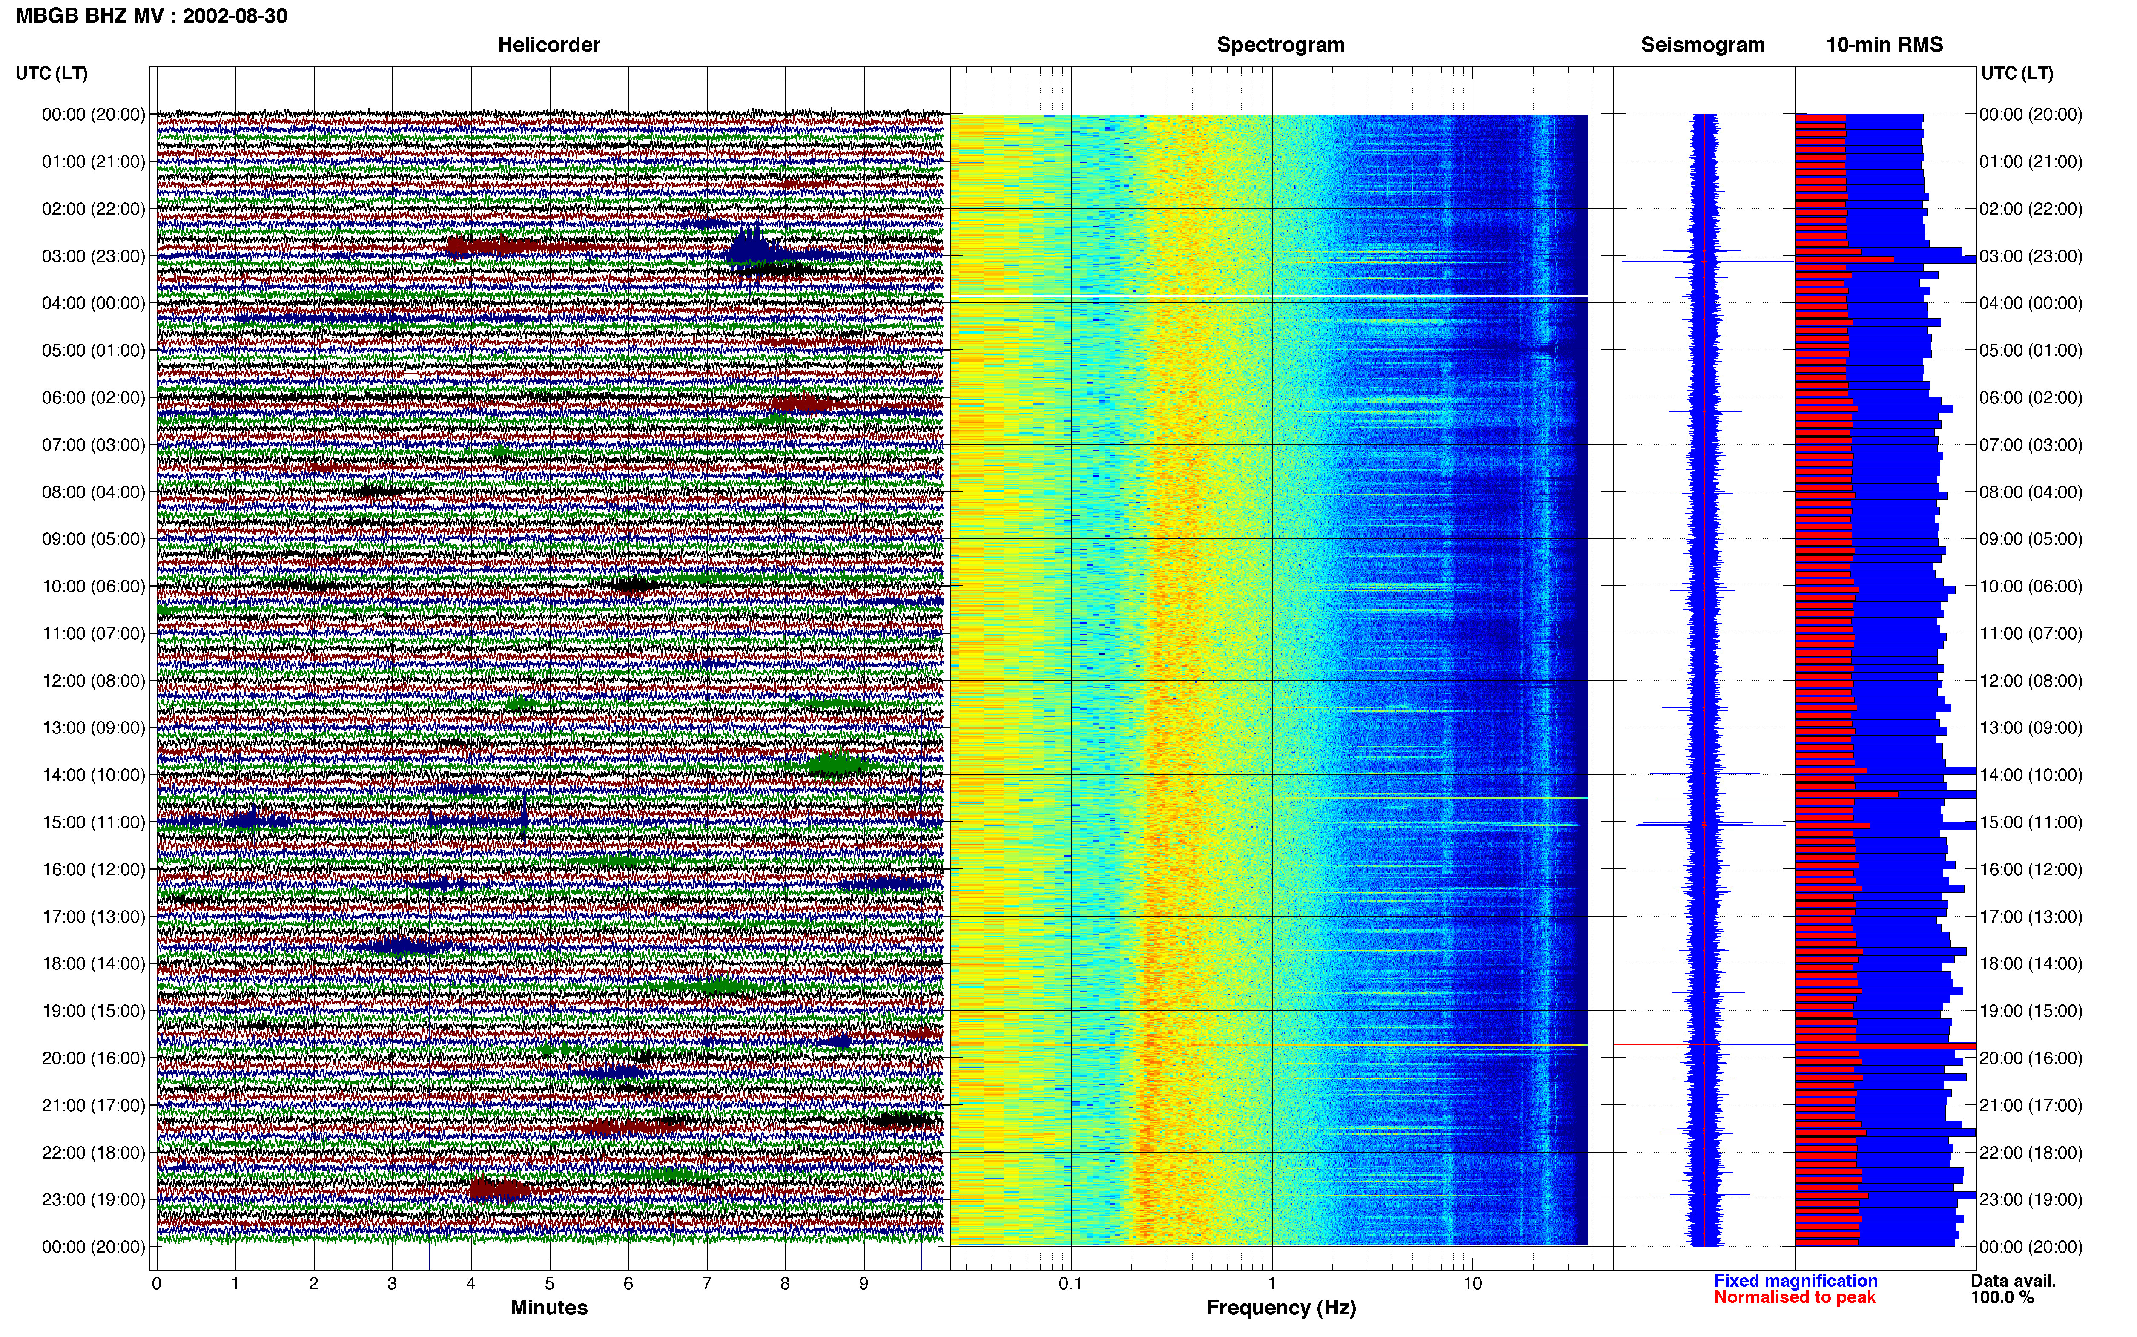Select the 'Spectrogram' panel heading

pyautogui.click(x=1281, y=45)
